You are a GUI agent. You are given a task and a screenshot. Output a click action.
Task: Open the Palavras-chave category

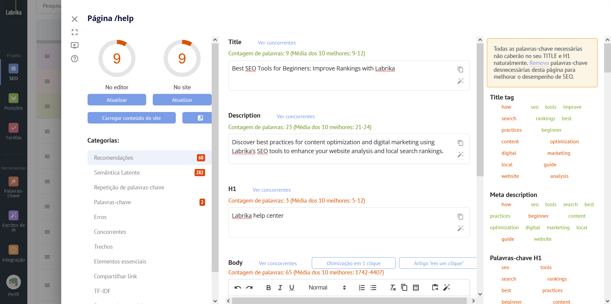(x=112, y=202)
